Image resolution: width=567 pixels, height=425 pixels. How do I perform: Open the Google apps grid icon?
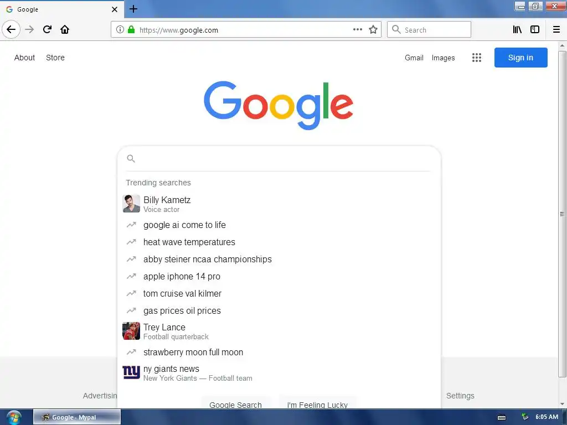pos(477,58)
